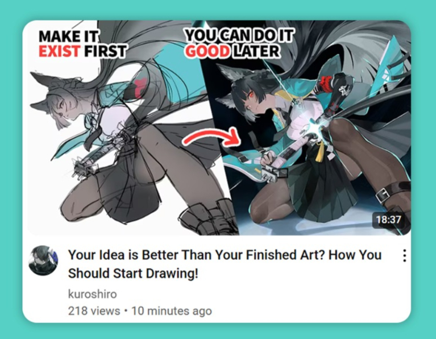Click the 10 minutes ago timestamp
The width and height of the screenshot is (436, 339).
pyautogui.click(x=172, y=311)
